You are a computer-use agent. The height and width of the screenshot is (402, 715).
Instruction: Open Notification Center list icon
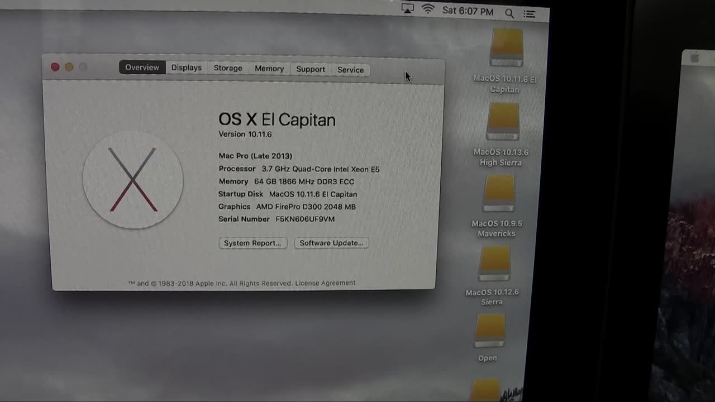[x=530, y=14]
